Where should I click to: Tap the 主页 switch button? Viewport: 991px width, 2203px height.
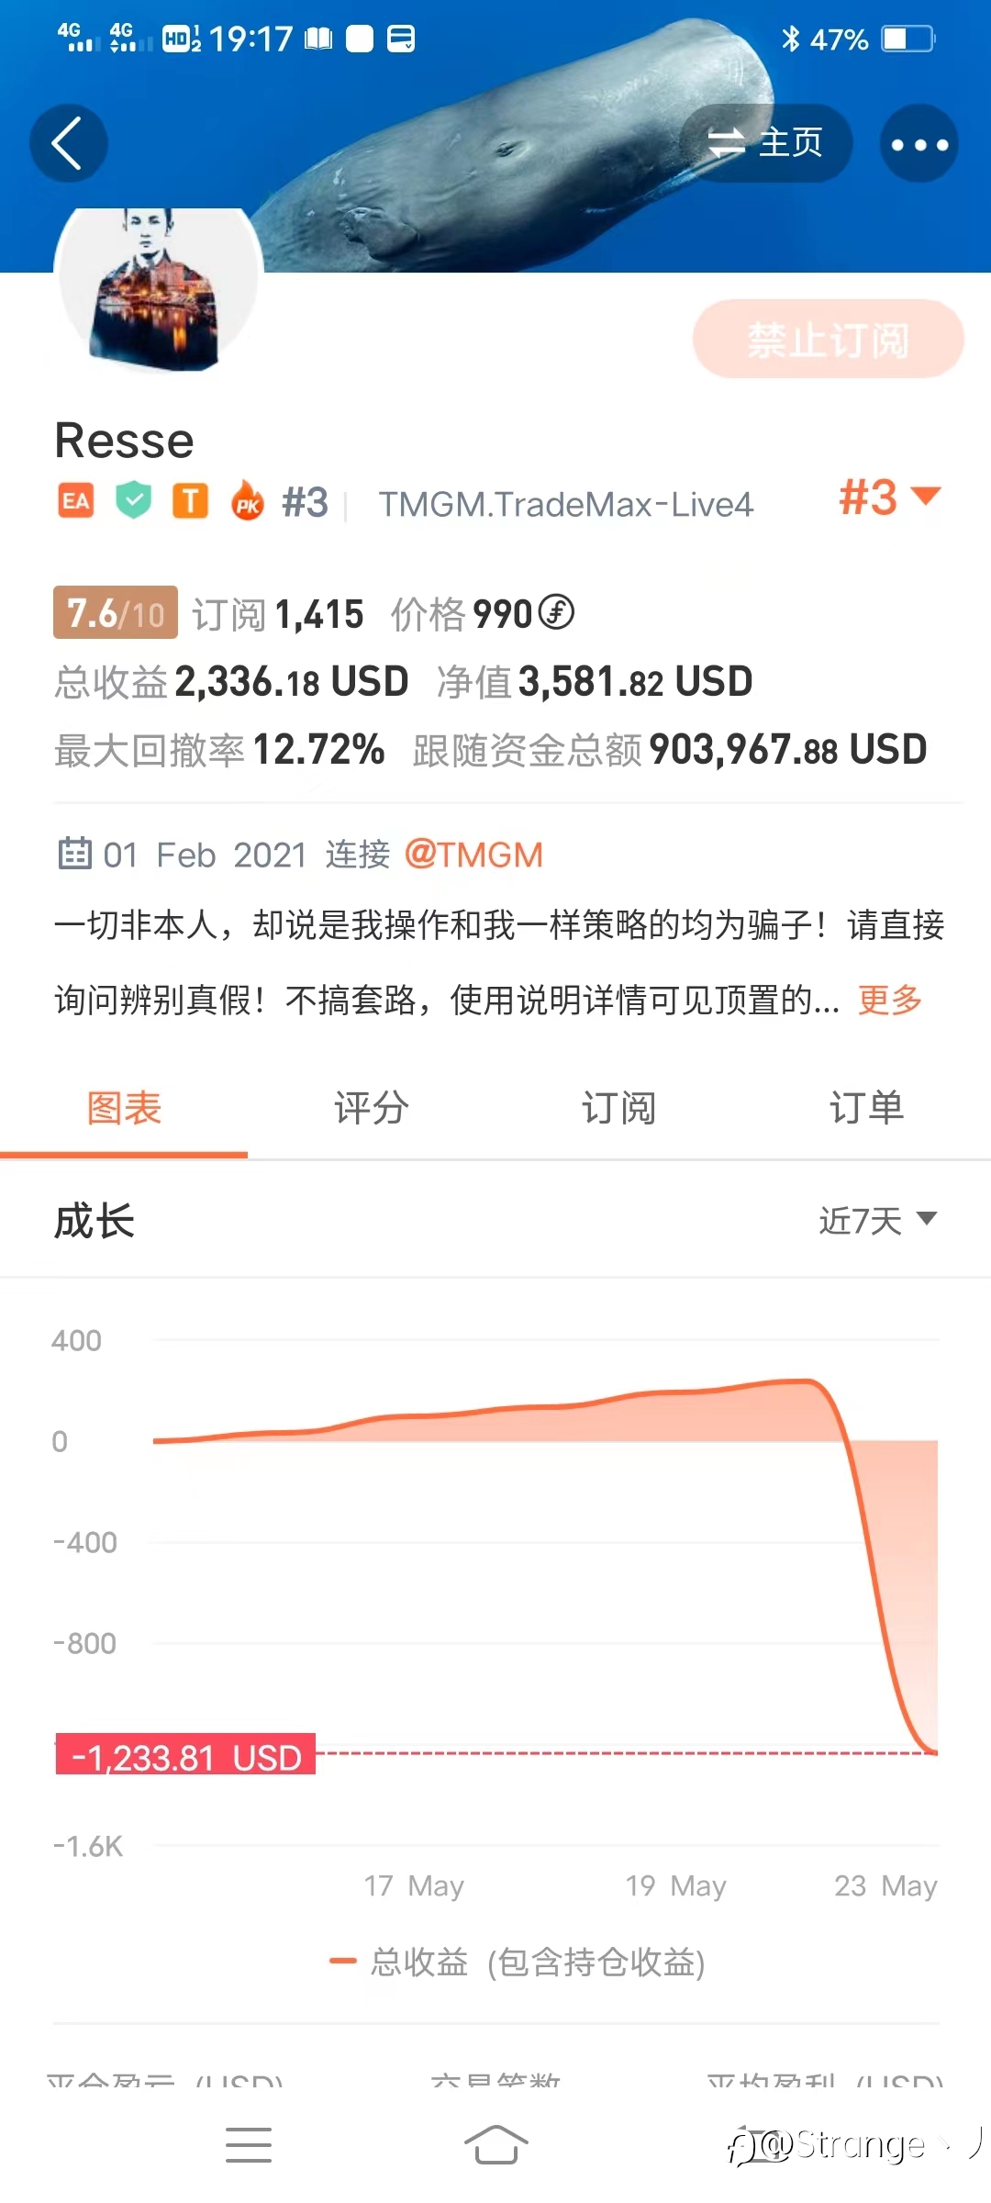pos(765,143)
